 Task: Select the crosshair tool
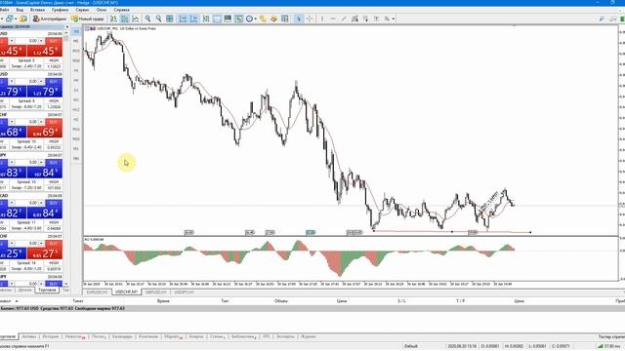click(310, 19)
